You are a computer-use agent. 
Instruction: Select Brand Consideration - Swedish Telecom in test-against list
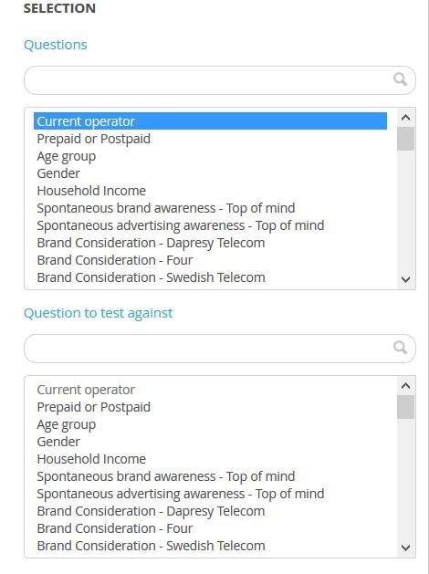click(210, 546)
